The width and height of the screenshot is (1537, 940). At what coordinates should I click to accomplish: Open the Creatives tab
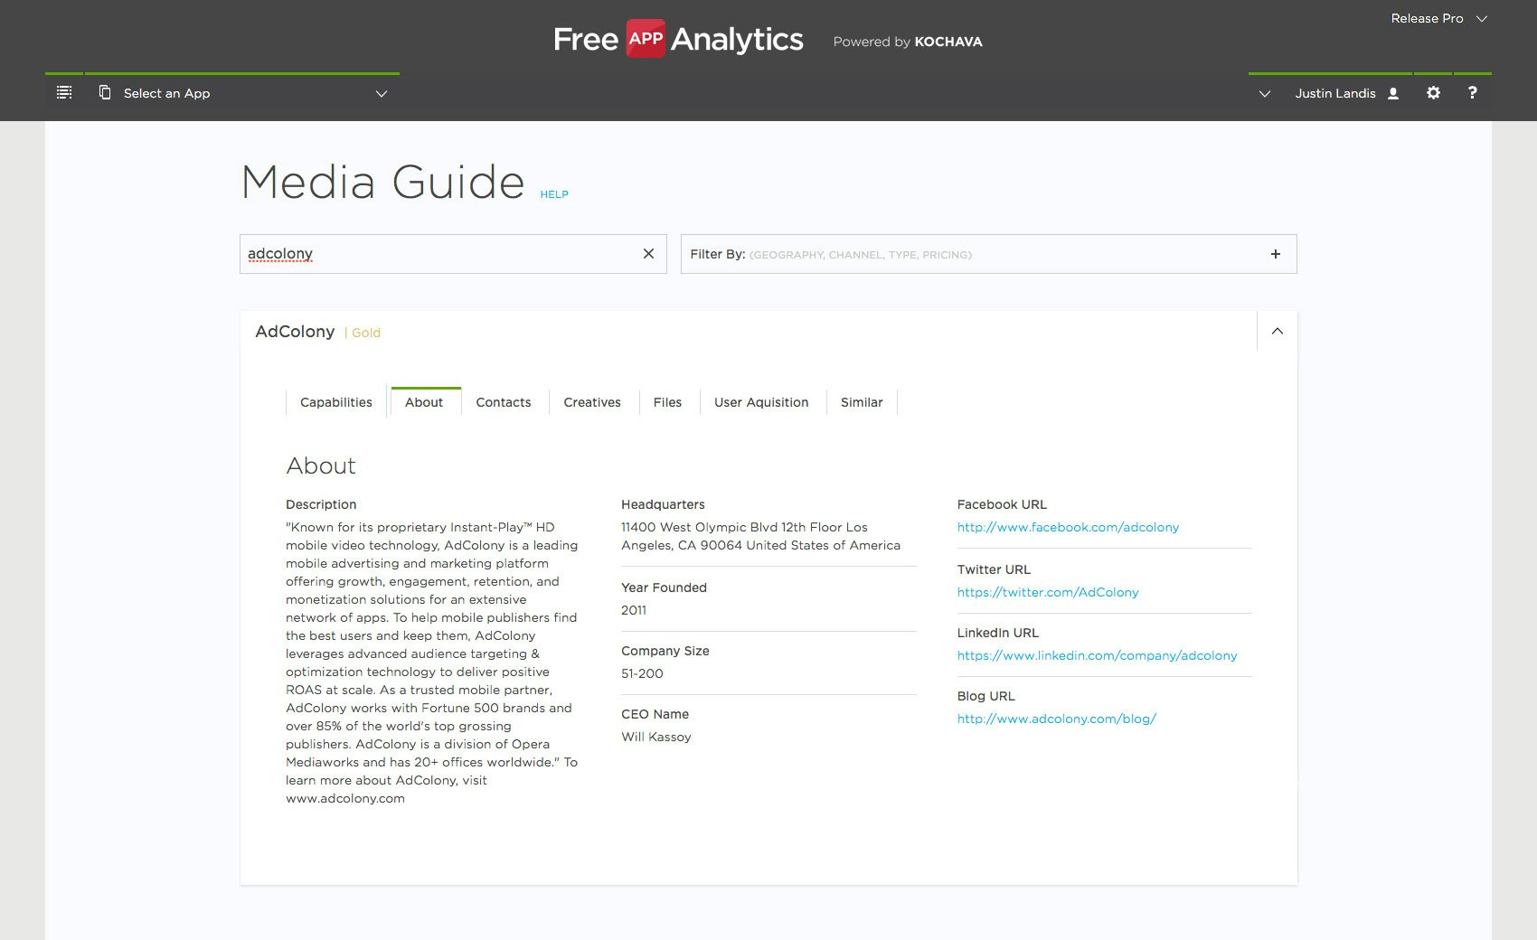[592, 402]
